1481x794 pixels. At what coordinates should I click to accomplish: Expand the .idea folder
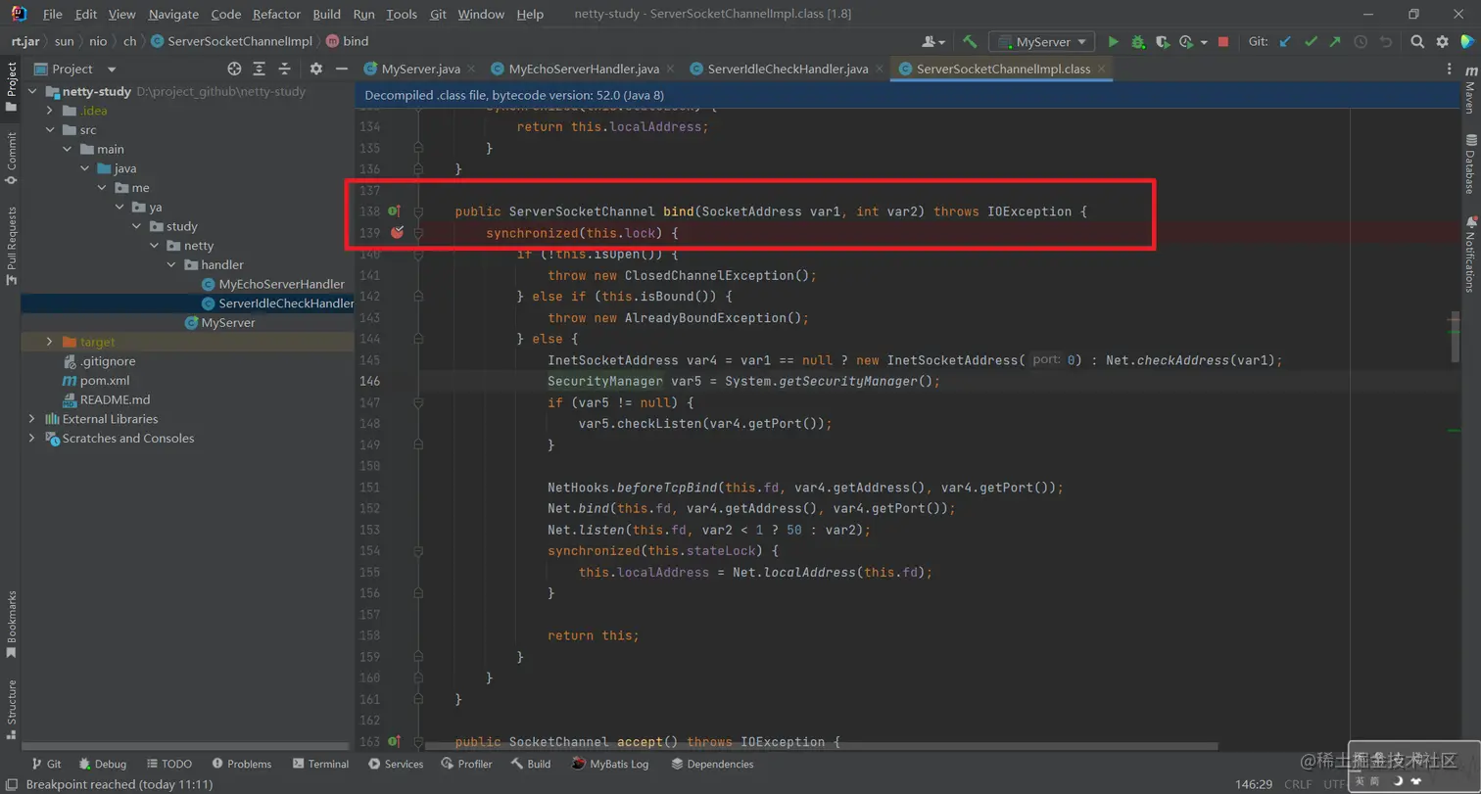(50, 111)
